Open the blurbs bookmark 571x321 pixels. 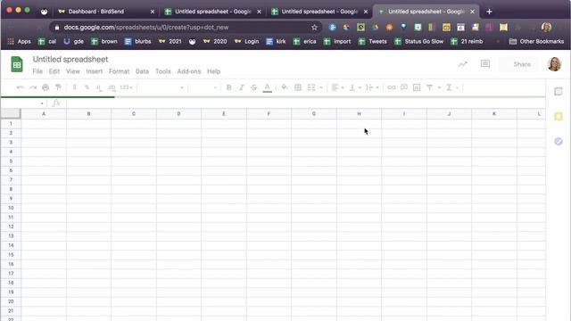(x=137, y=42)
